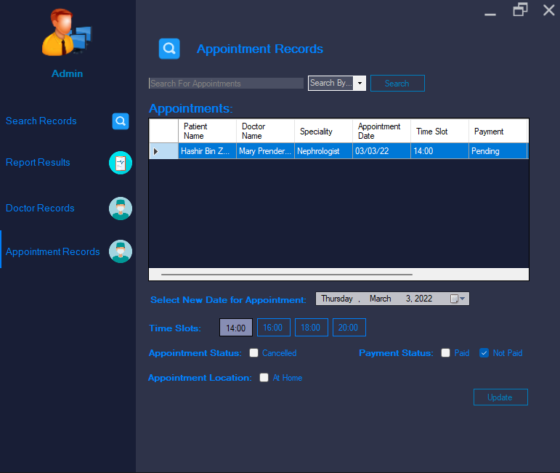Choose the 16:00 time slot
Image resolution: width=560 pixels, height=473 pixels.
click(274, 328)
